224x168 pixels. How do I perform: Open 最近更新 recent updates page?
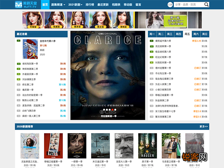tap(103, 5)
